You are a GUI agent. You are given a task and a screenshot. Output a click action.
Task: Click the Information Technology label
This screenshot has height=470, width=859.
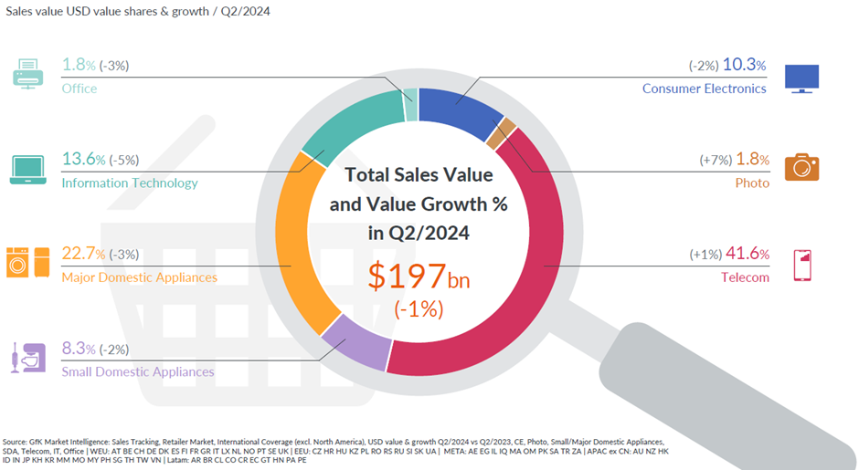[130, 183]
